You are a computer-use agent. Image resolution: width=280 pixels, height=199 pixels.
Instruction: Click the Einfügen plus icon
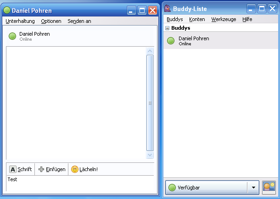[41, 169]
